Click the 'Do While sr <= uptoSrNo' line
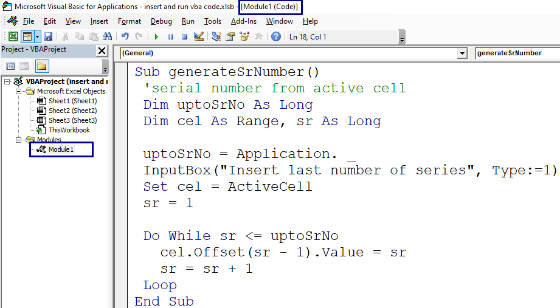The height and width of the screenshot is (308, 560). 241,236
